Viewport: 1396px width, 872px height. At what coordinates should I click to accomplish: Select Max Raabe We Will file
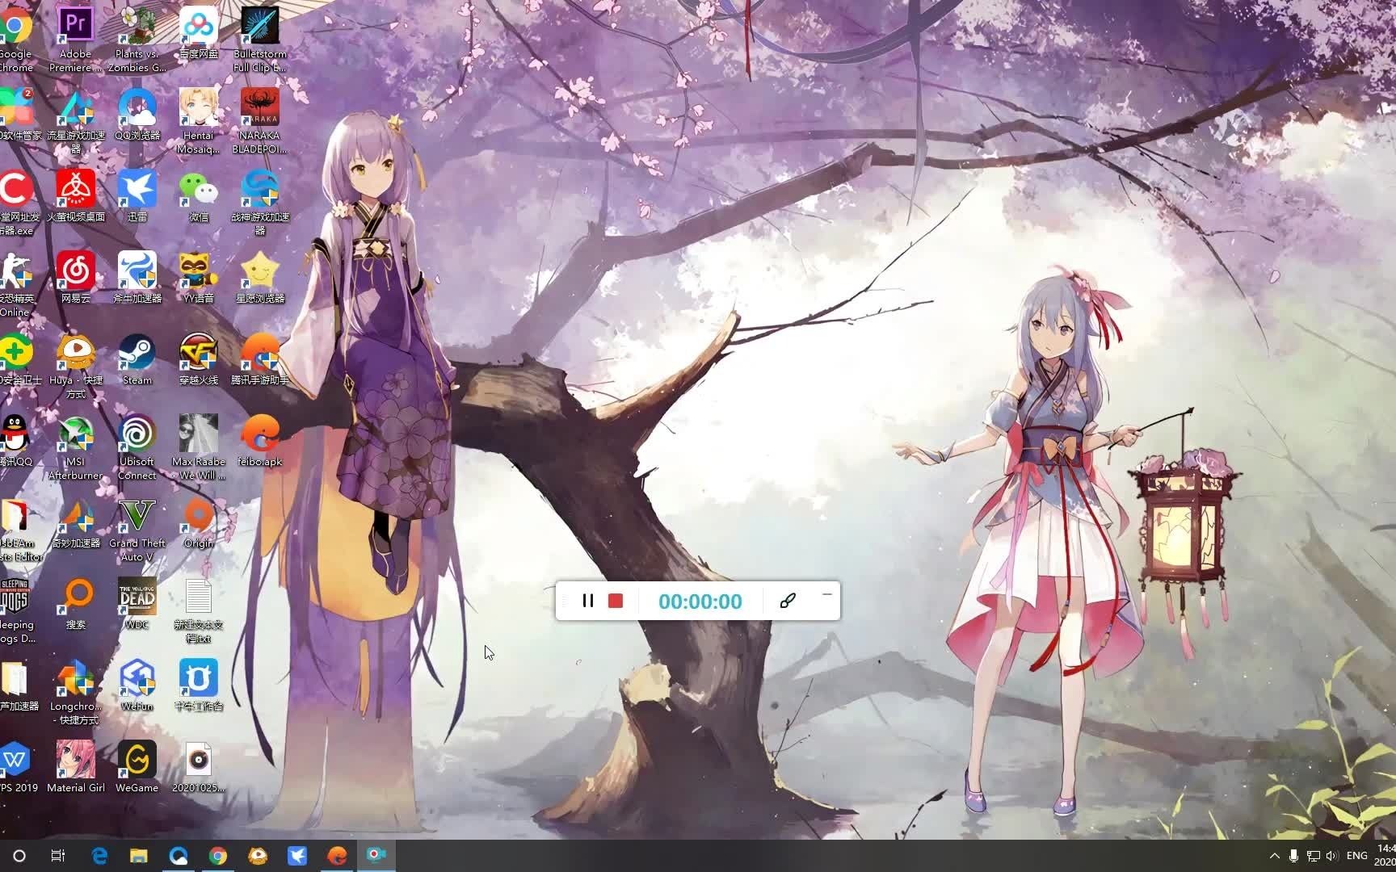199,446
